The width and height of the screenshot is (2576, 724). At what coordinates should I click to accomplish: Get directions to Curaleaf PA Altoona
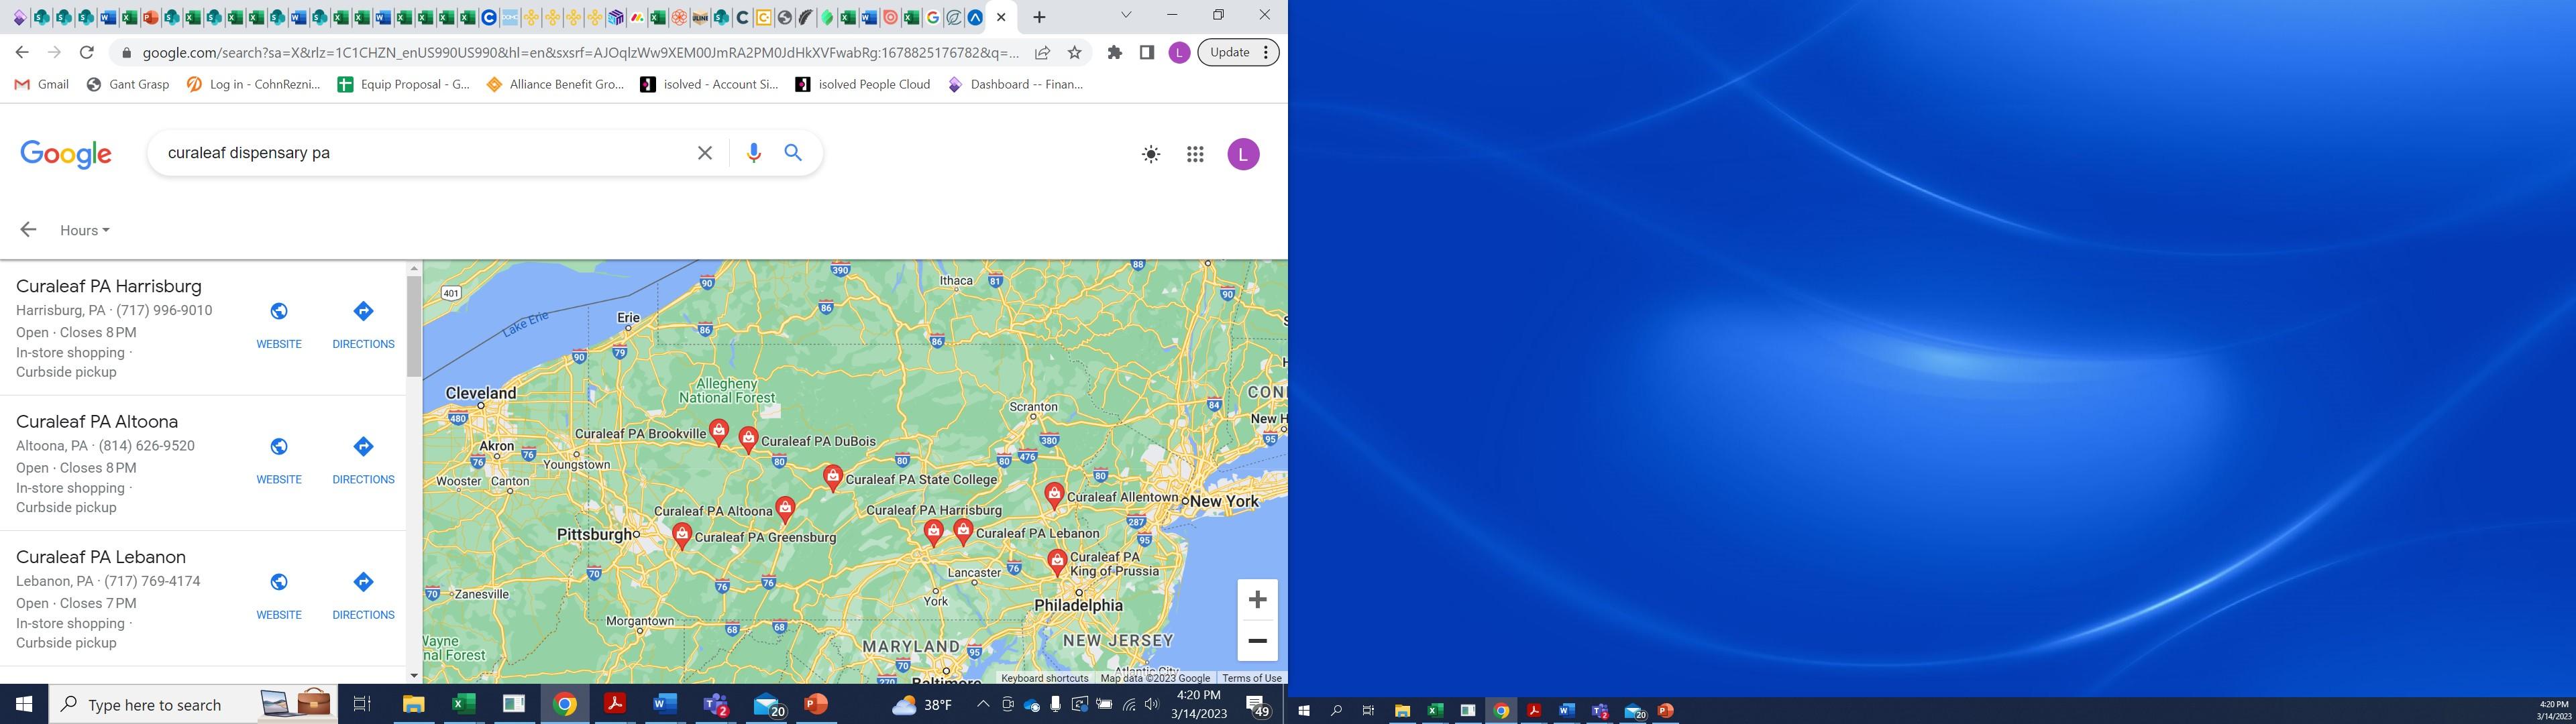(363, 447)
